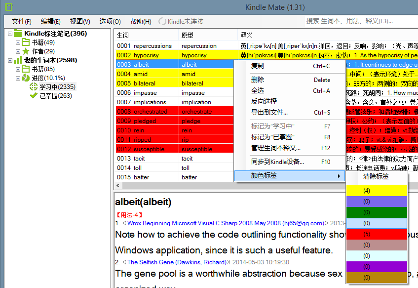
Task: Click the pie chart icon beside 进度
Action: [x=26, y=78]
